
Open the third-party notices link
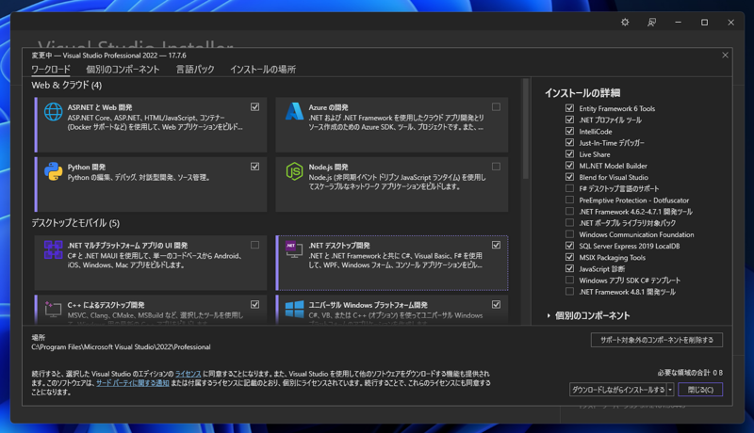coord(132,382)
